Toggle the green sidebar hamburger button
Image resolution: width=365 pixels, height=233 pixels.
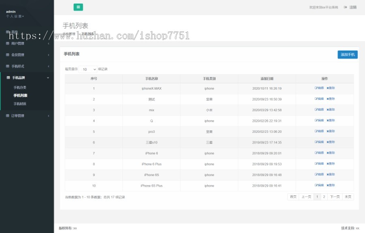coord(78,7)
